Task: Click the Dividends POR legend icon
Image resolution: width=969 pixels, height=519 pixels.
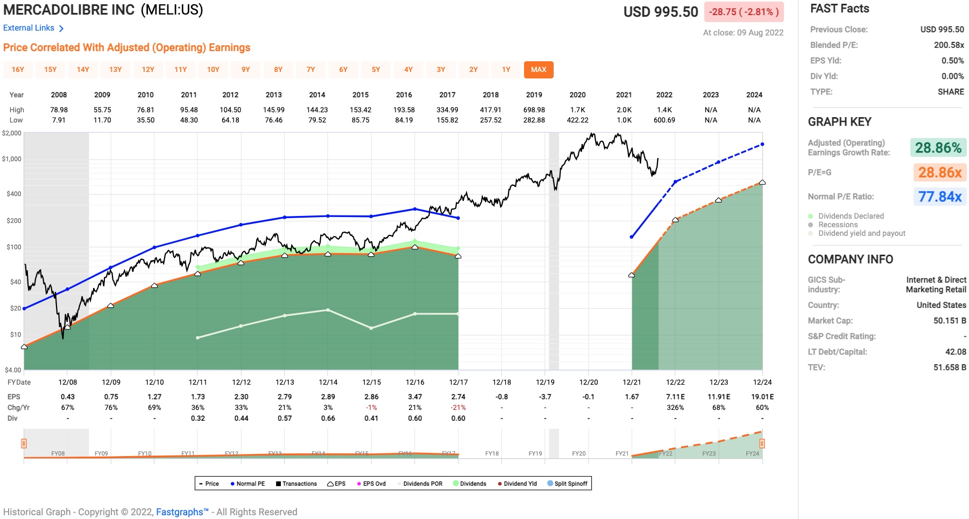Action: (399, 484)
